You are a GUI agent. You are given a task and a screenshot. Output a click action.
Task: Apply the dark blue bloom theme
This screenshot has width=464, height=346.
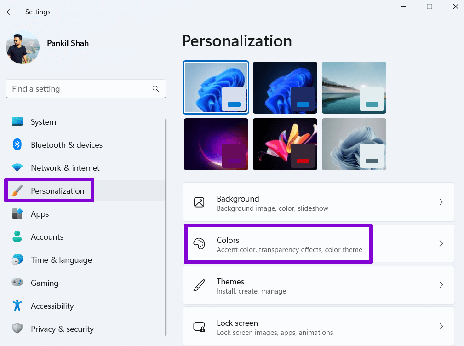pos(285,87)
